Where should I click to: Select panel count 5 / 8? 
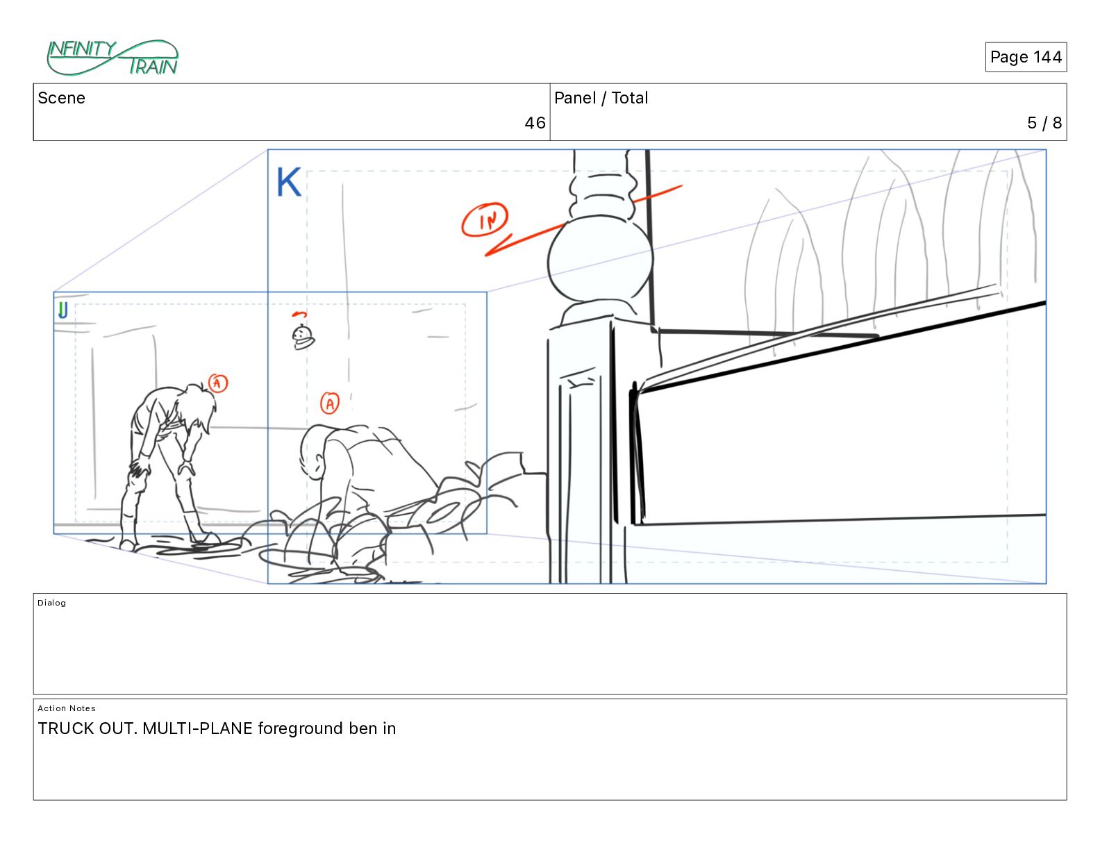pos(1044,123)
